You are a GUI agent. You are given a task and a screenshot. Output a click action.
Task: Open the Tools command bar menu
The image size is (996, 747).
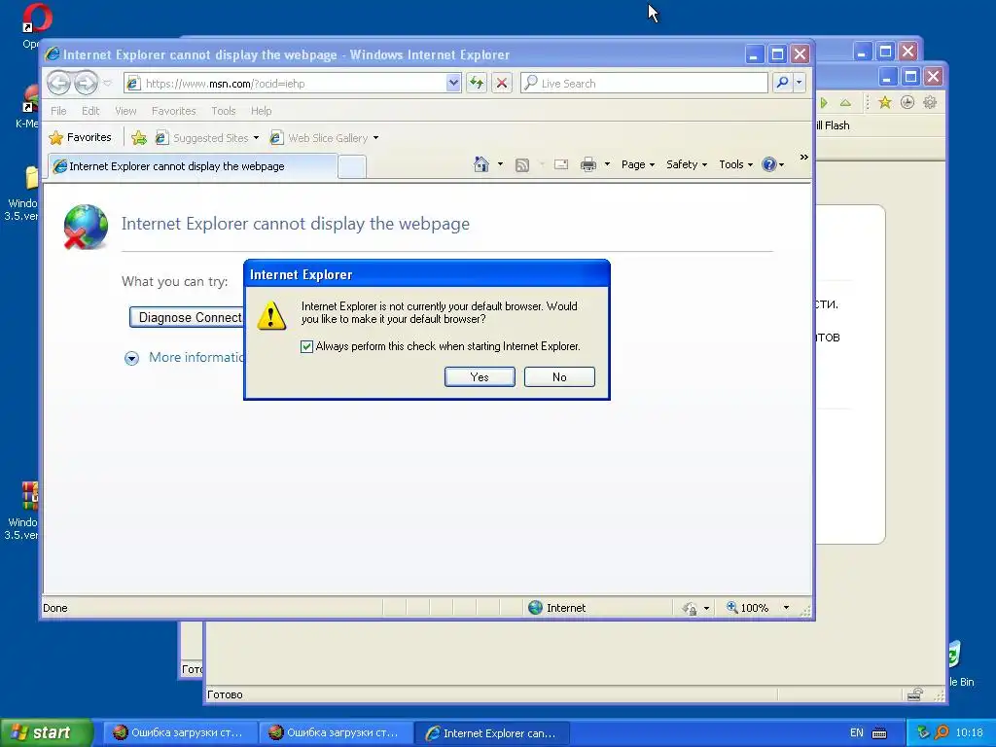[x=735, y=164]
